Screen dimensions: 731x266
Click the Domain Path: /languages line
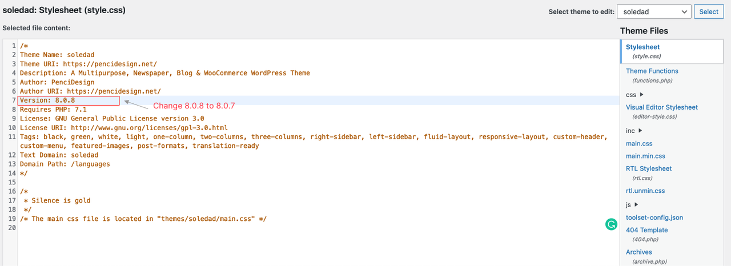(x=65, y=164)
